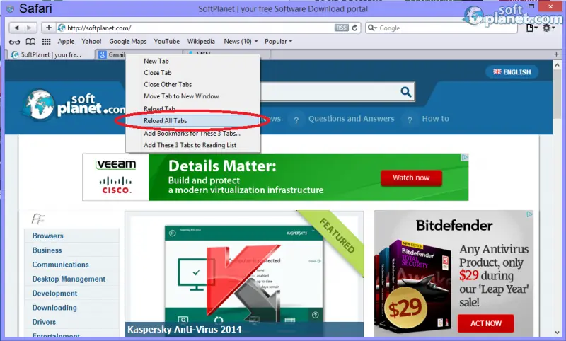Click the magnifier icon in website search box
The image size is (566, 341).
tap(405, 92)
